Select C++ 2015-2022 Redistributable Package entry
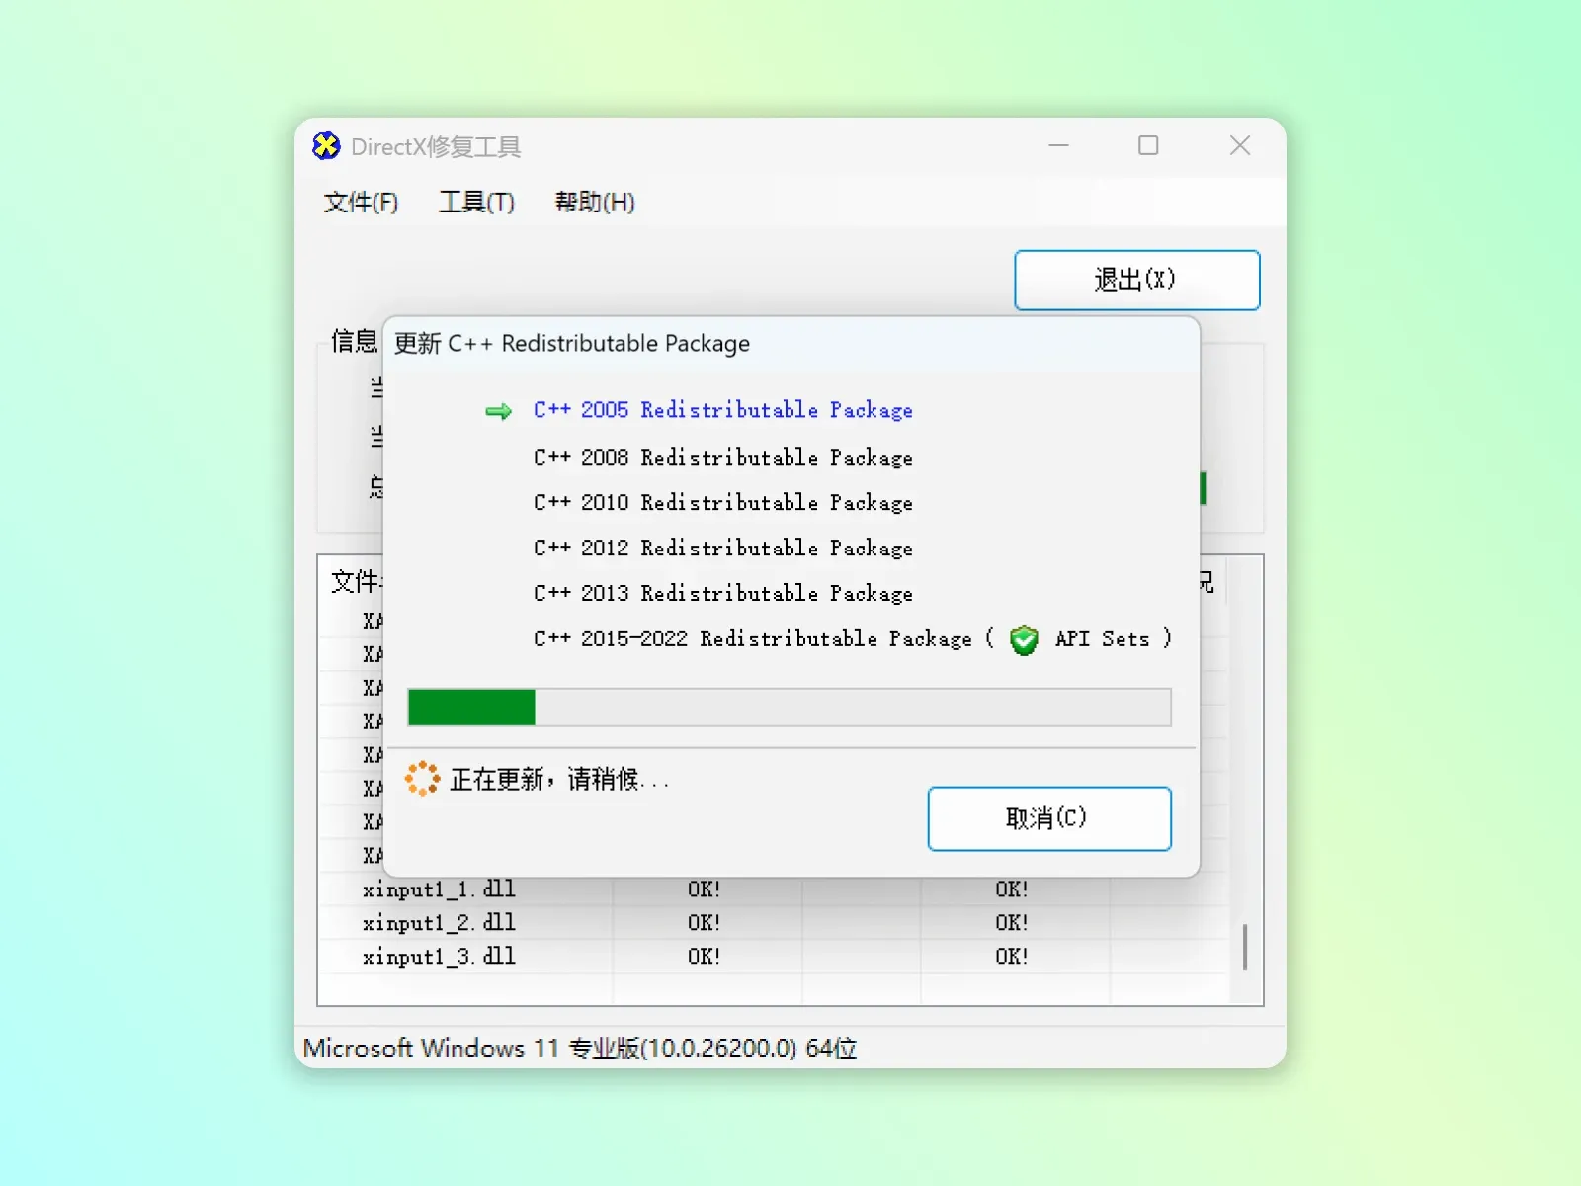The width and height of the screenshot is (1581, 1186). [x=752, y=638]
